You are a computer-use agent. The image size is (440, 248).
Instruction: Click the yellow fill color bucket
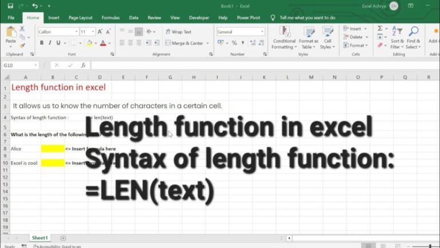click(x=89, y=43)
